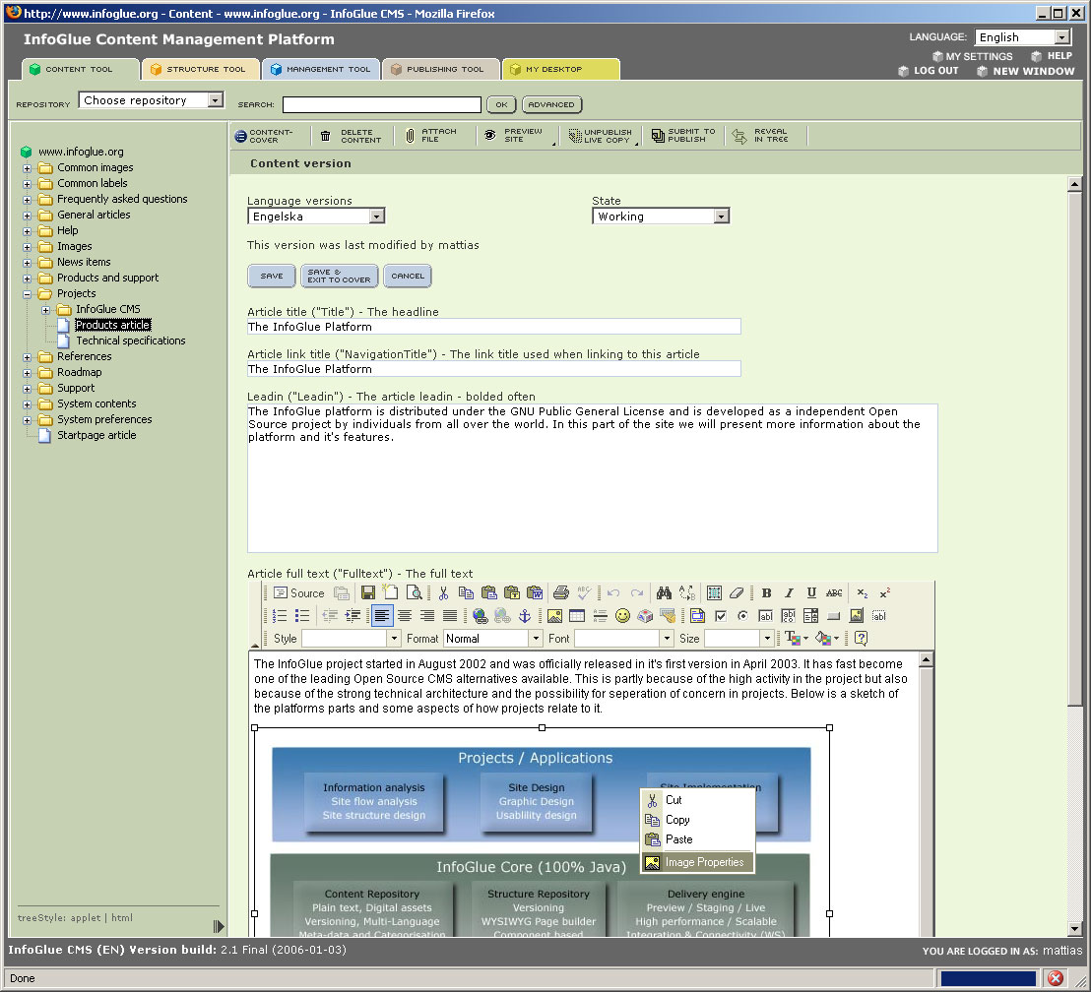Image resolution: width=1091 pixels, height=992 pixels.
Task: Toggle the left-align text button
Action: coord(381,616)
